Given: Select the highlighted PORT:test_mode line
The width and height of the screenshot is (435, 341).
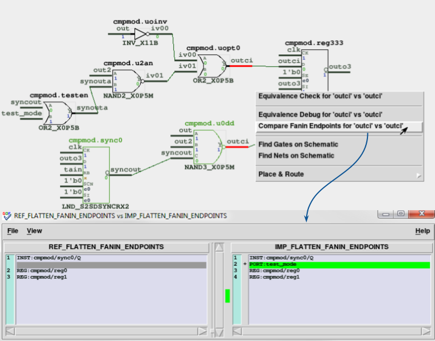Looking at the screenshot, I should [338, 265].
